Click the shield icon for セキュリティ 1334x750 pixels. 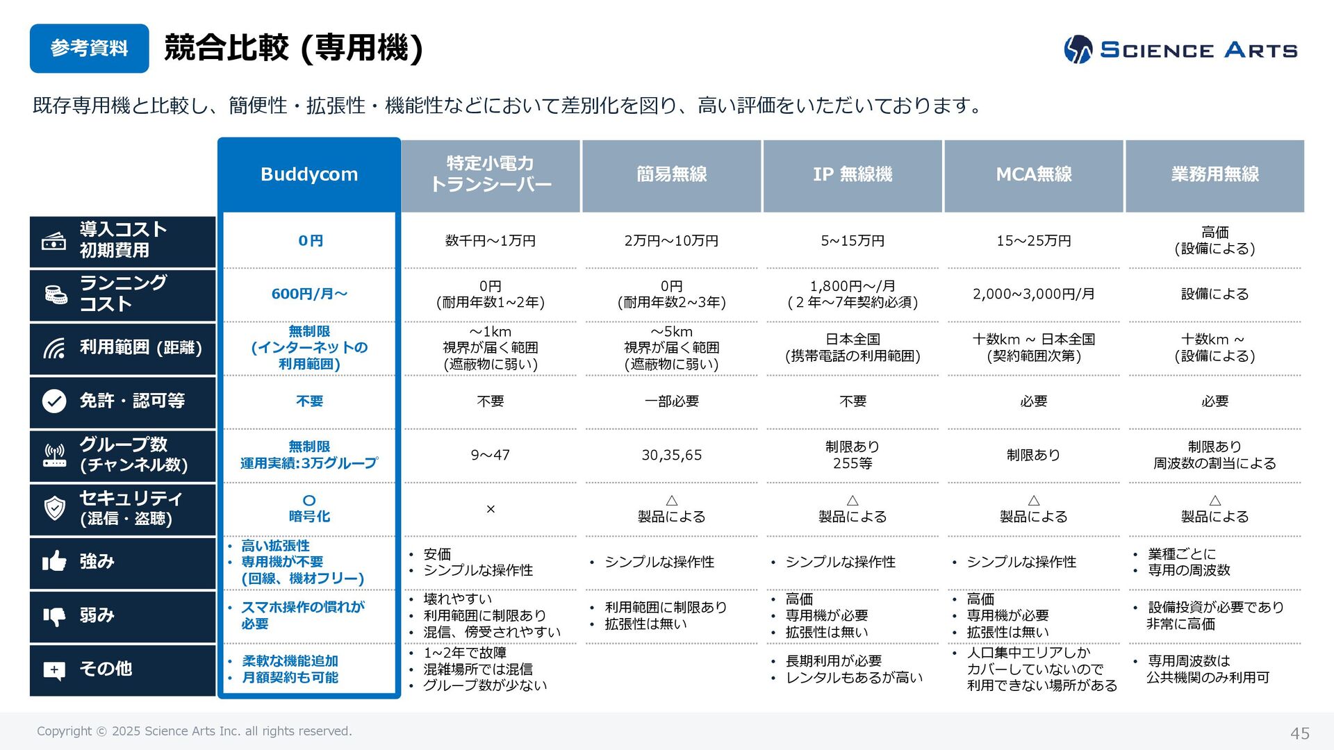tap(54, 508)
